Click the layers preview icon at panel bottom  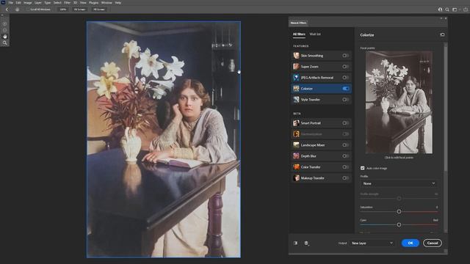306,243
